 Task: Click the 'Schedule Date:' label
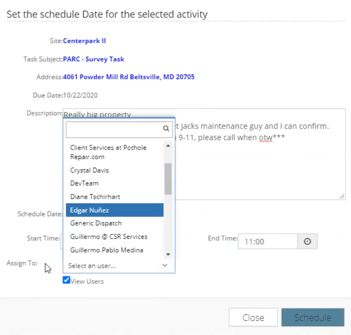click(40, 214)
